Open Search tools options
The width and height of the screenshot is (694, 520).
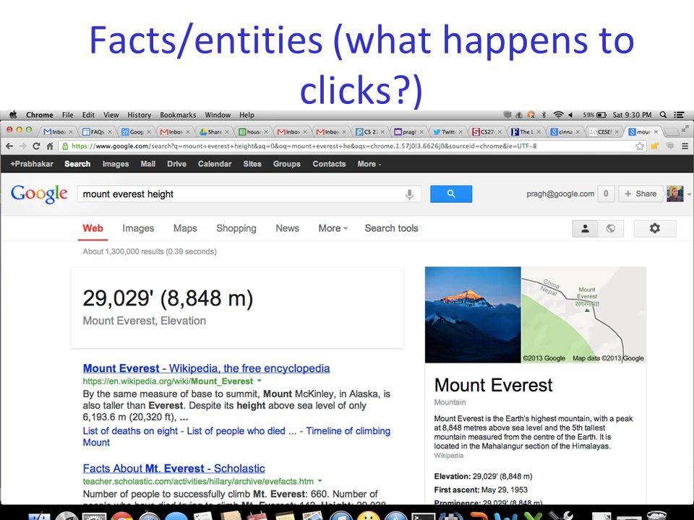click(391, 228)
